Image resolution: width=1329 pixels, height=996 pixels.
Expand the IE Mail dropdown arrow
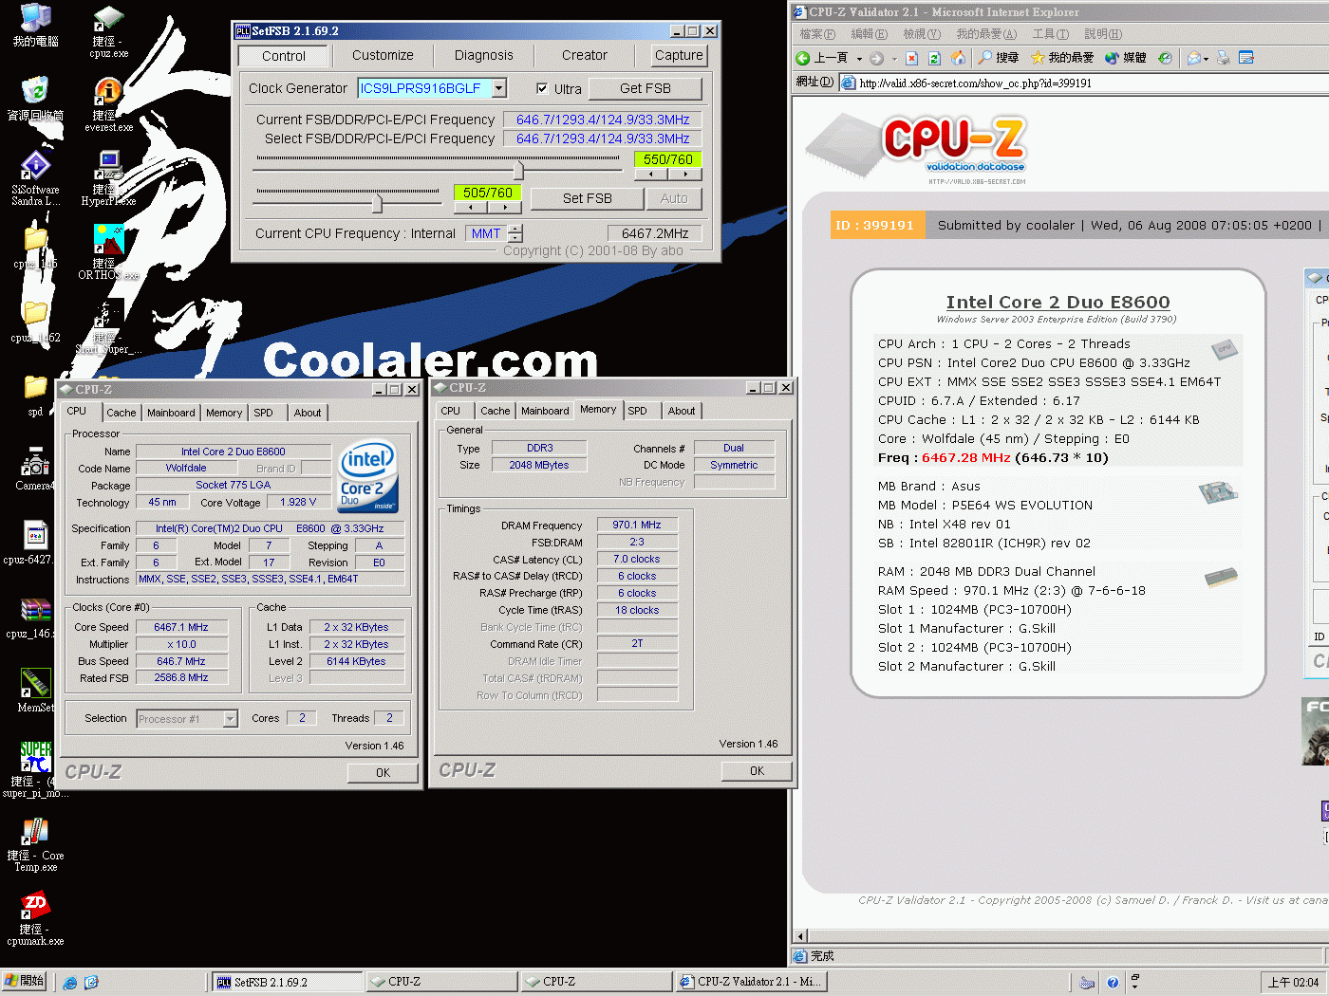[x=1206, y=58]
